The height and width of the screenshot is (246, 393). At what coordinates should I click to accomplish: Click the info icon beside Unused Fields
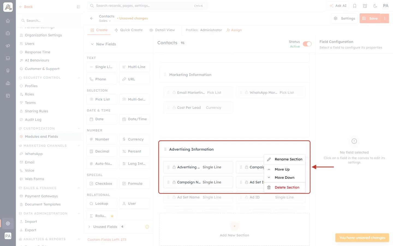click(x=147, y=227)
